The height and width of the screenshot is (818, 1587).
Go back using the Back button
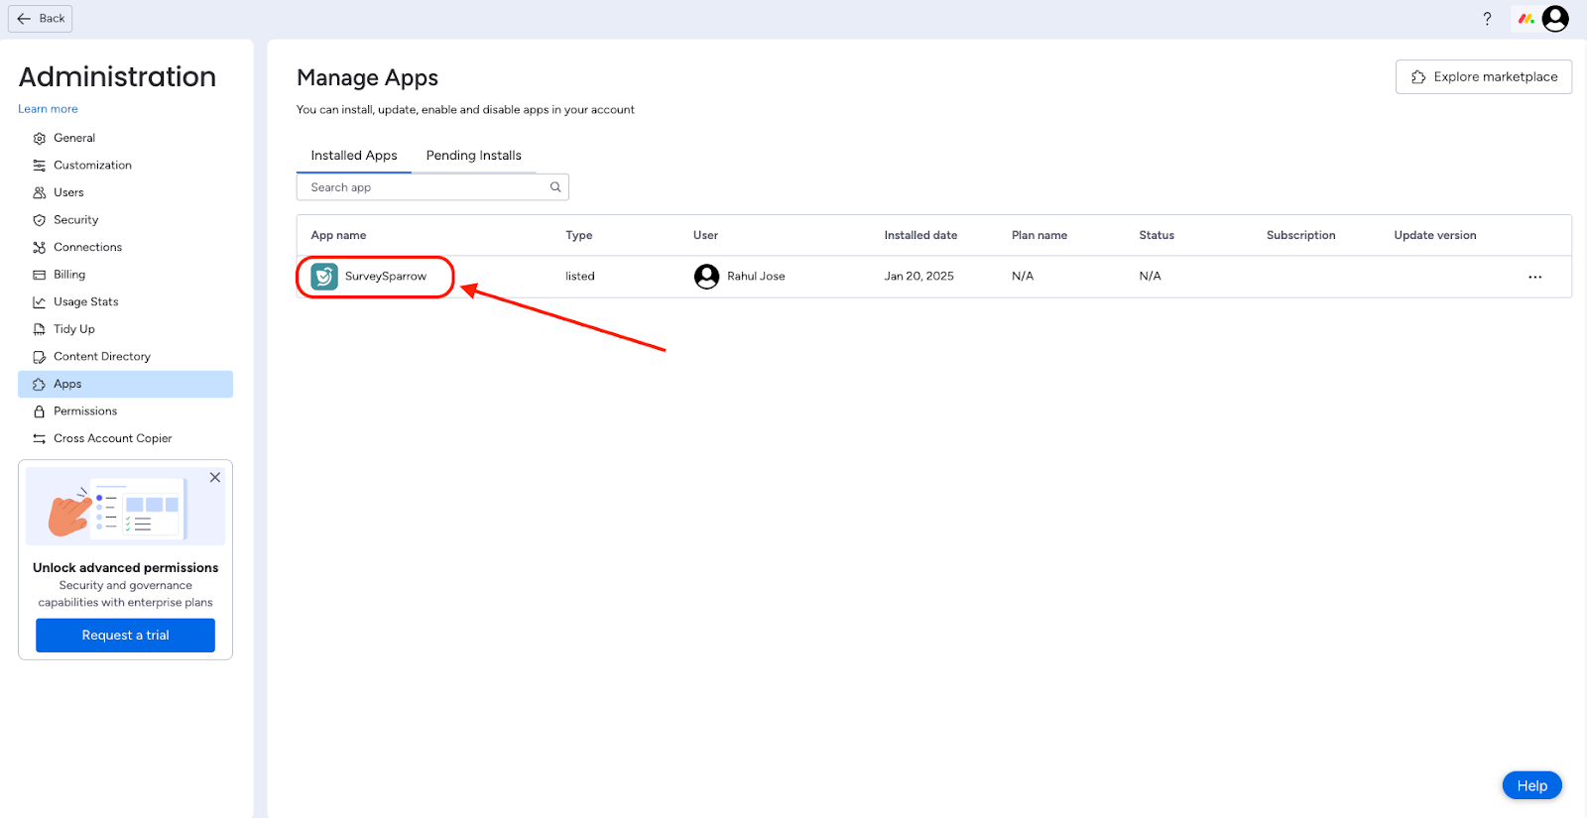point(41,19)
